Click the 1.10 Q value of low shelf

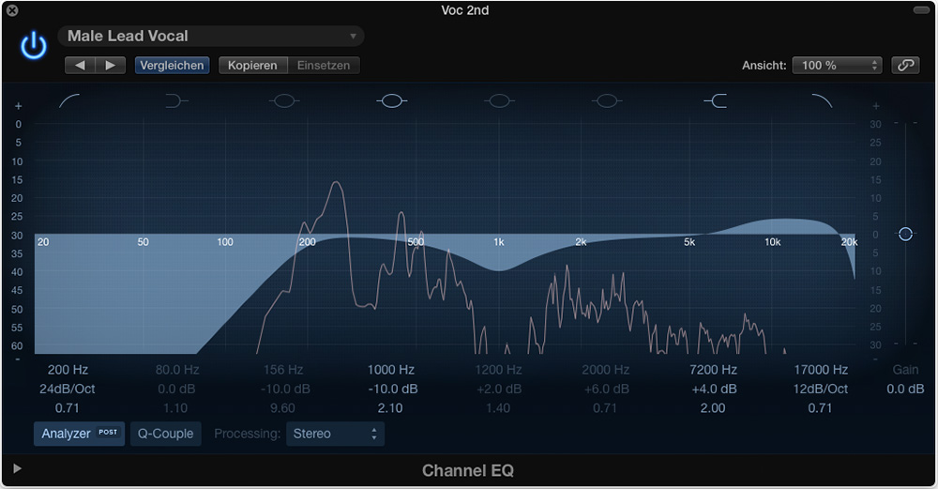(174, 408)
